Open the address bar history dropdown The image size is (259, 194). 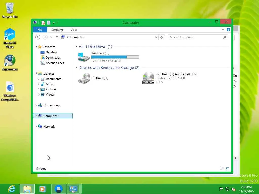[x=156, y=37]
